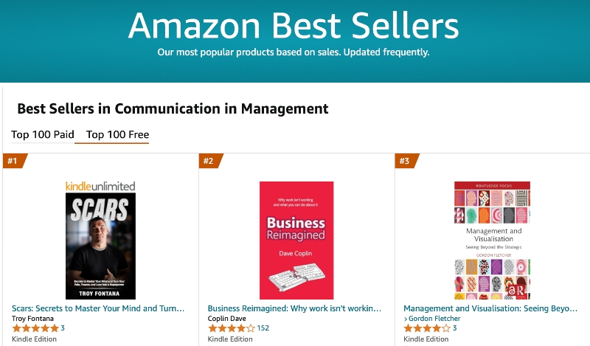This screenshot has width=590, height=346.
Task: Switch to the Top 100 Paid tab
Action: click(x=43, y=134)
